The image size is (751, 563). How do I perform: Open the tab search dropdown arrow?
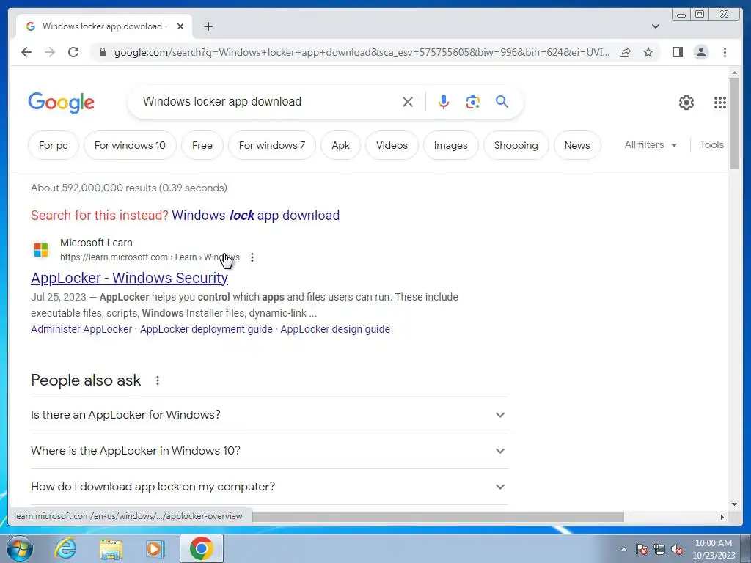tap(655, 26)
